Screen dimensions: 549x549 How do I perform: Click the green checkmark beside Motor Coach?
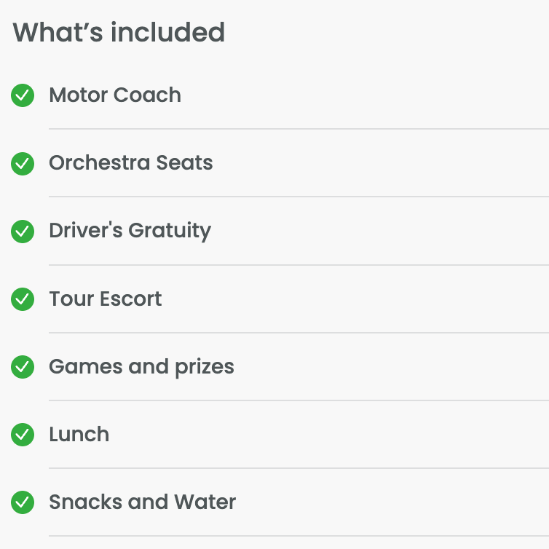[23, 95]
